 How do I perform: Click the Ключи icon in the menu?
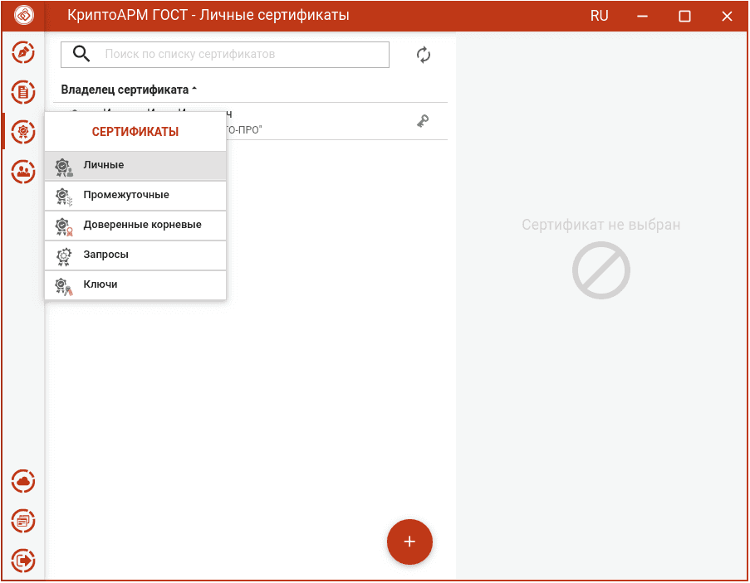[64, 286]
